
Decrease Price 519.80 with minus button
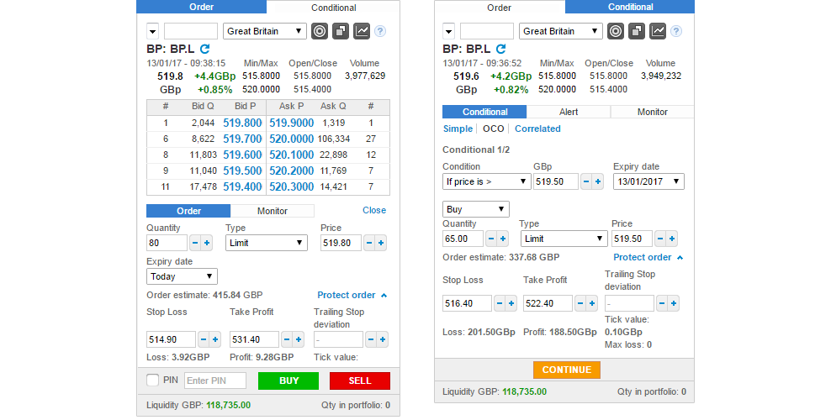pyautogui.click(x=369, y=243)
